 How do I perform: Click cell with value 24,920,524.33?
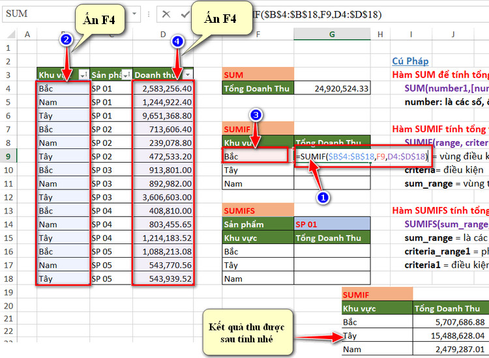coord(332,89)
